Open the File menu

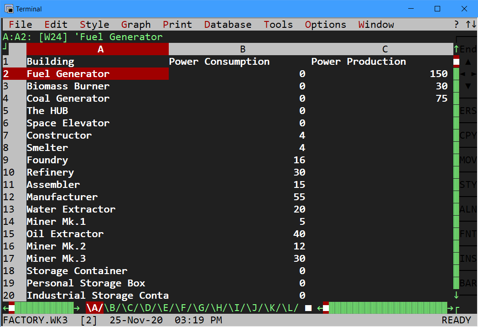[21, 24]
